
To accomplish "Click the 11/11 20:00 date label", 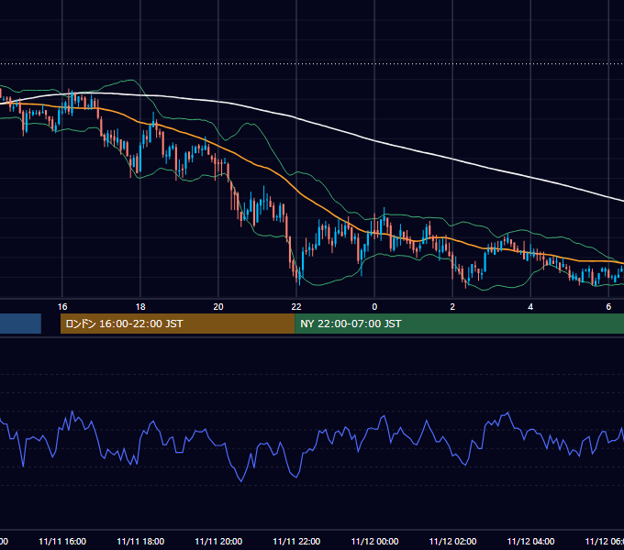I will click(218, 542).
